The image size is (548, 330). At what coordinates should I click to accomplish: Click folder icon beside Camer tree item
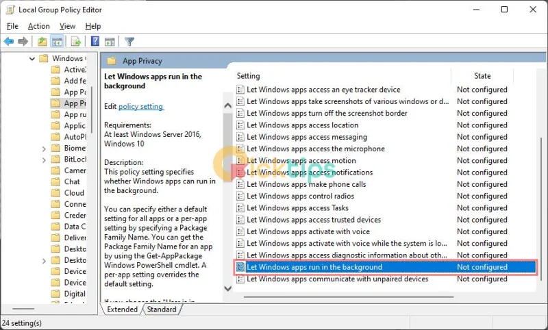coord(55,170)
